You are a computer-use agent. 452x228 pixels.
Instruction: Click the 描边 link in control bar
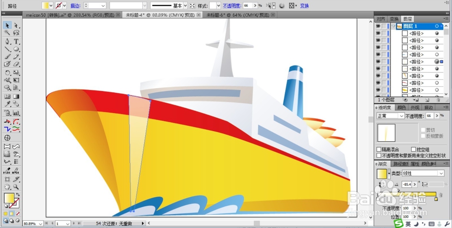(x=75, y=5)
